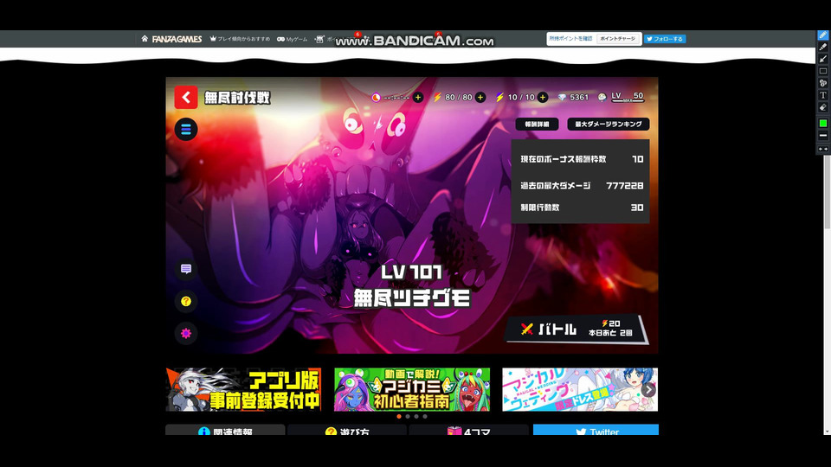Click 現在のボーナス報酬枠数 value 10
831x467 pixels.
pyautogui.click(x=638, y=159)
